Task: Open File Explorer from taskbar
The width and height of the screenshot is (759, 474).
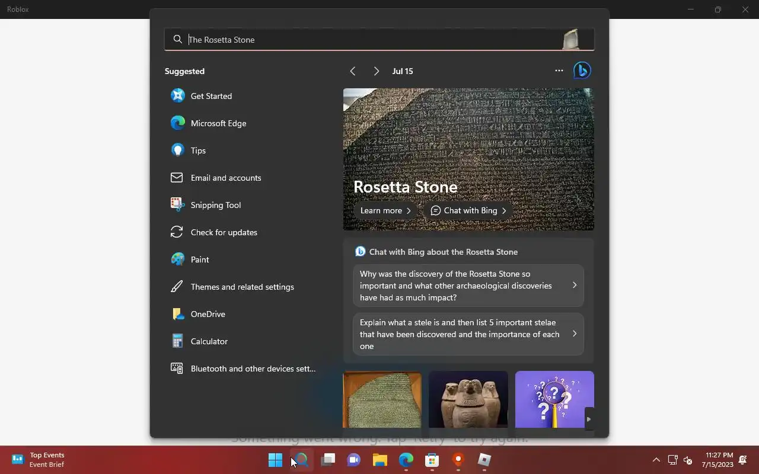Action: [380, 460]
